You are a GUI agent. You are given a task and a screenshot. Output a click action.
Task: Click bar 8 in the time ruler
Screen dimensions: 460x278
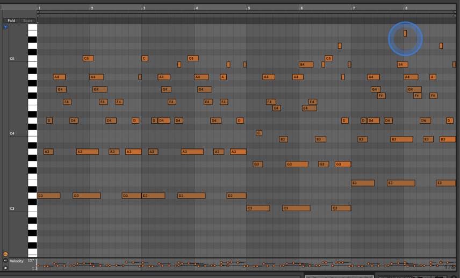406,8
